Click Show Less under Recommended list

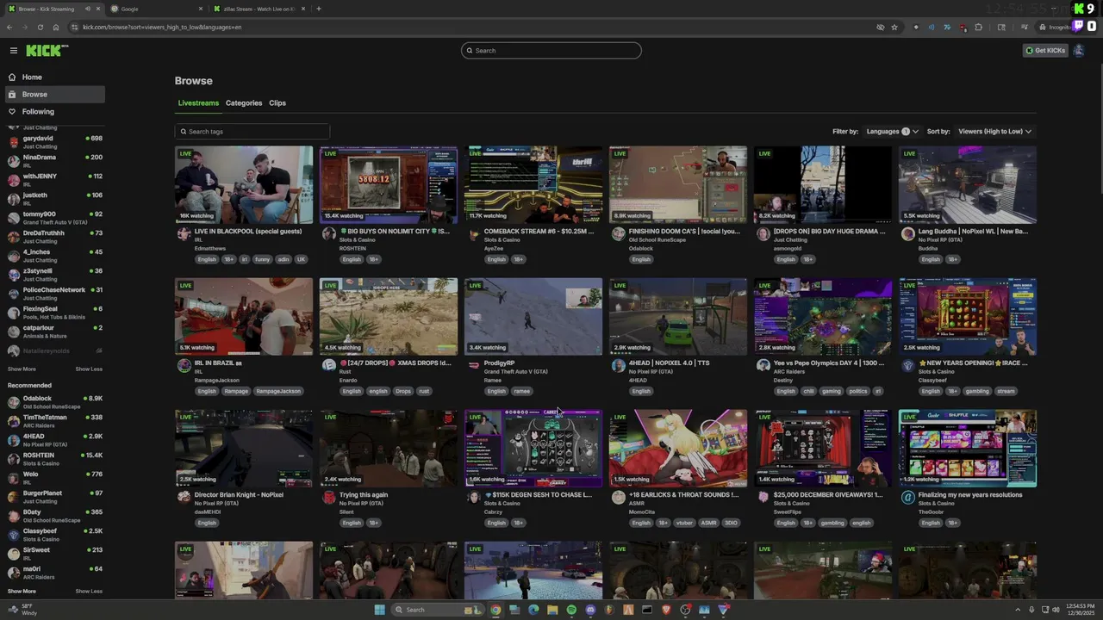tap(89, 592)
